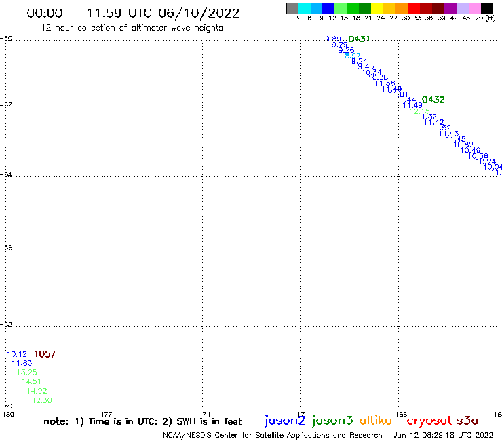Select the blue 11.83 reading
Image resolution: width=502 pixels, height=441 pixels.
(22, 363)
